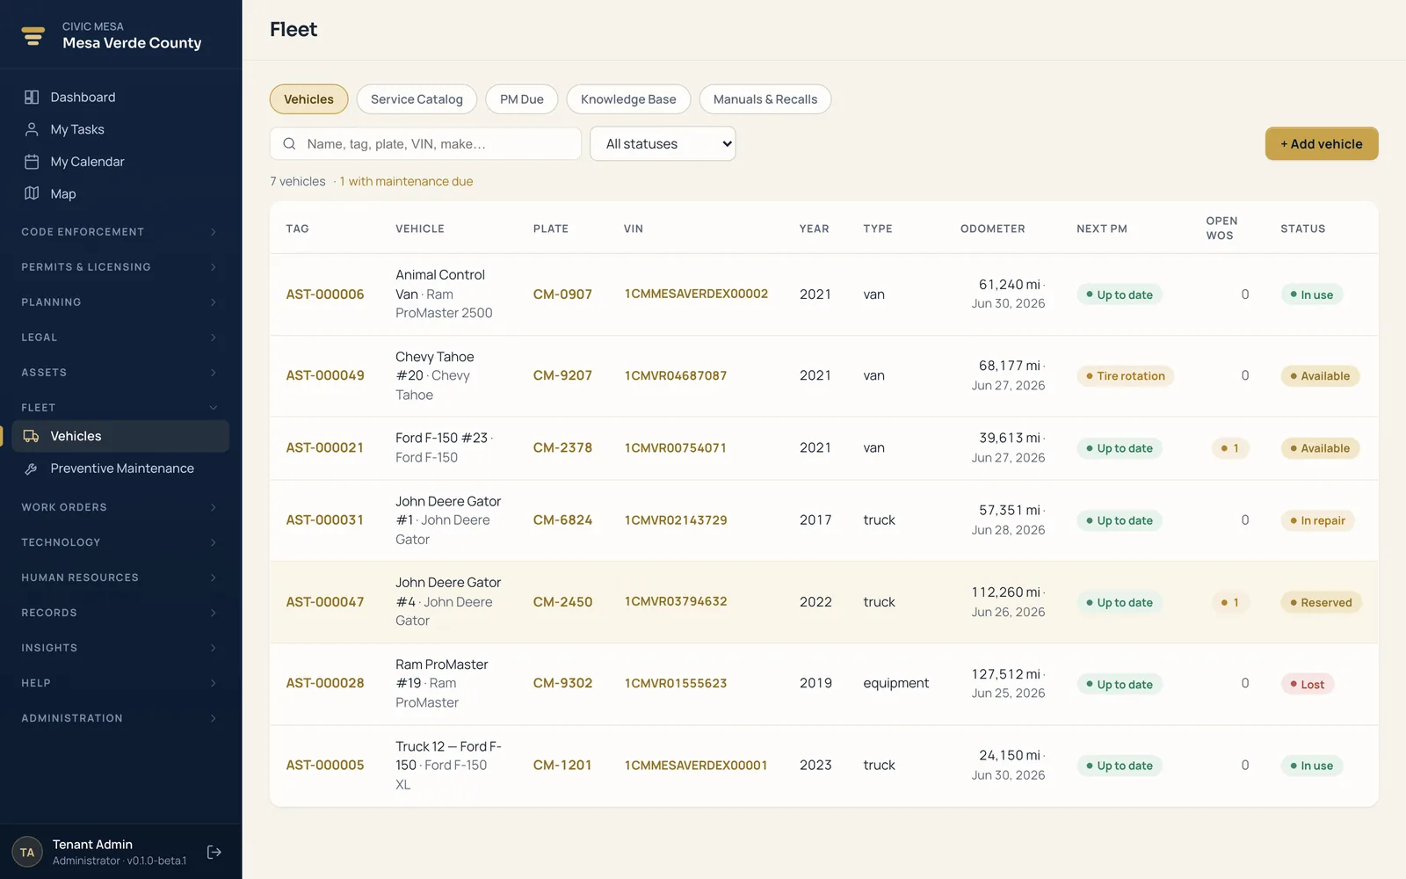Click the Tire rotation badge

[x=1125, y=376]
